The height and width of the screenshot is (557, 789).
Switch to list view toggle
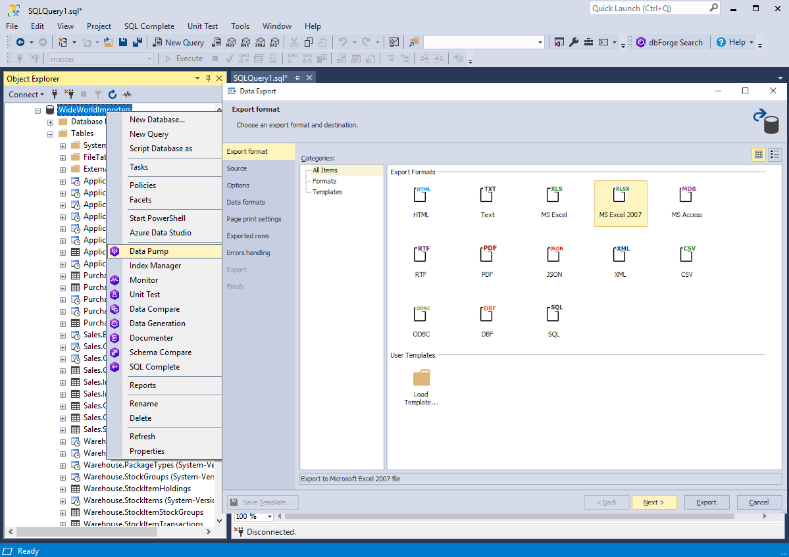(775, 155)
